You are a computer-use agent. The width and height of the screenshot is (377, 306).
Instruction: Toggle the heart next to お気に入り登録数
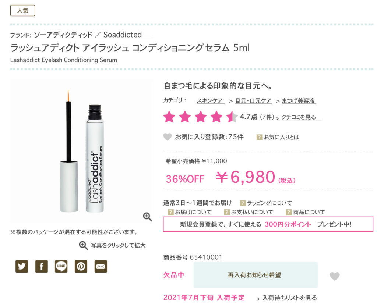(x=168, y=137)
